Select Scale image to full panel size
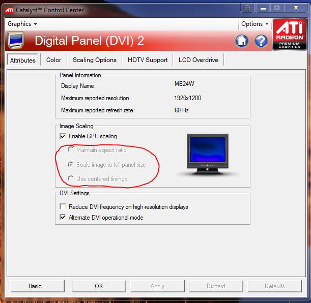The height and width of the screenshot is (303, 311). click(x=70, y=164)
